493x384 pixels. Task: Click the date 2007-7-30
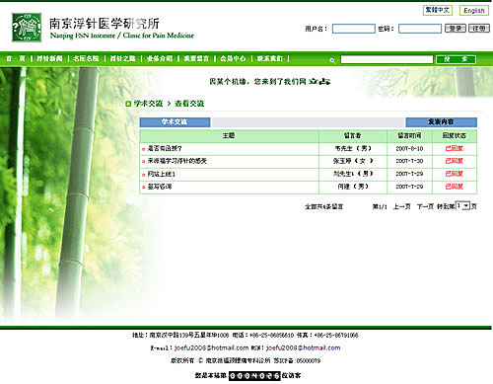coord(409,161)
